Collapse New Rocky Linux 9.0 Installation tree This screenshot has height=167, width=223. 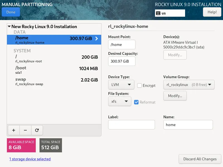(x=9, y=26)
